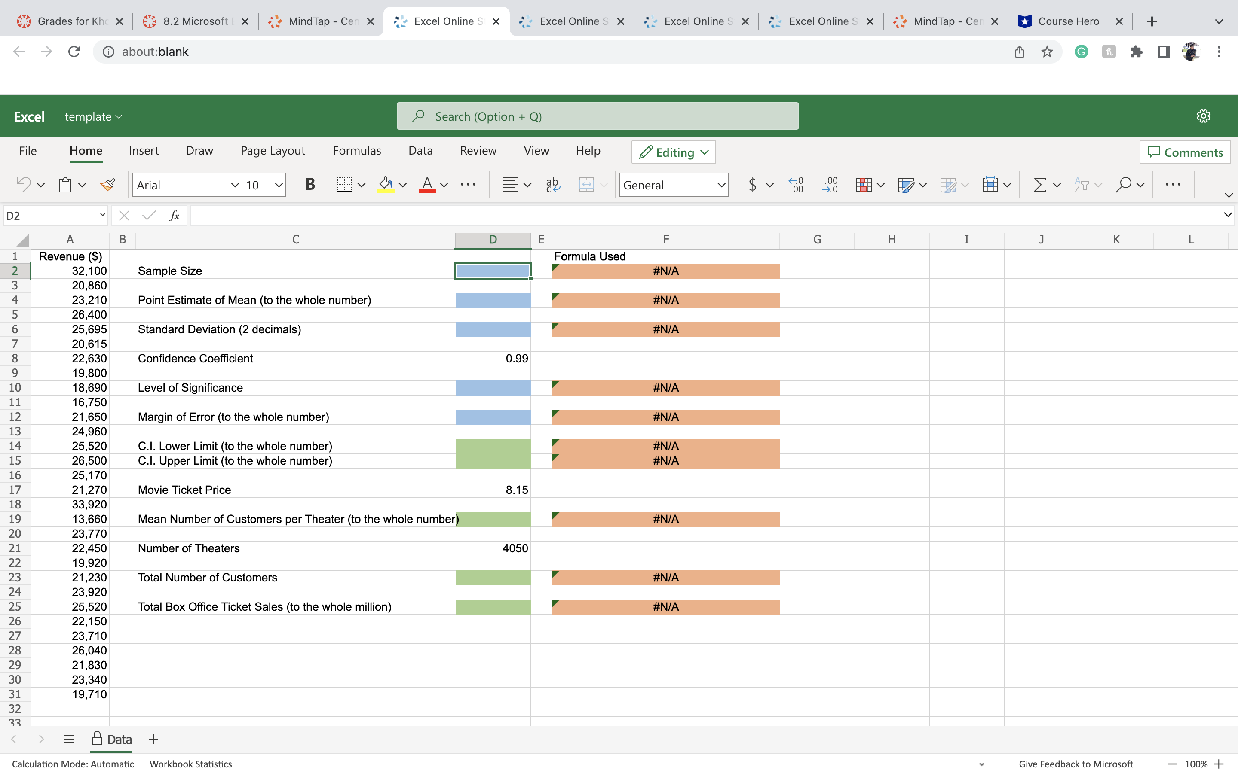The width and height of the screenshot is (1238, 773).
Task: Click the AutoSum sigma icon
Action: (x=1039, y=185)
